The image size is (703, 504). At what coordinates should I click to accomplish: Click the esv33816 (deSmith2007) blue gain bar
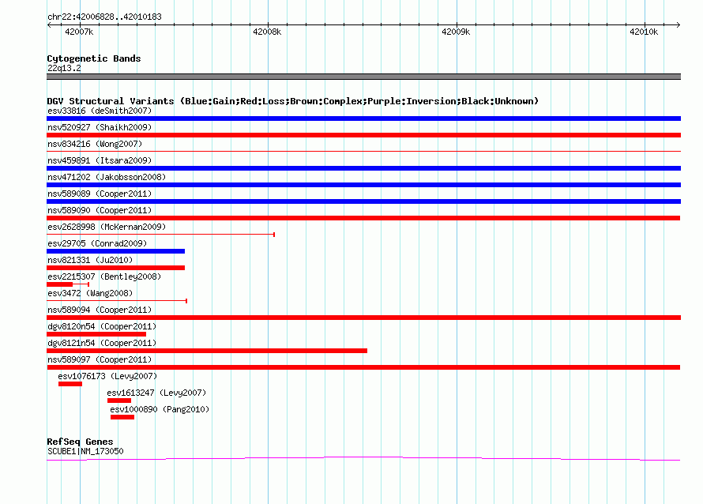click(363, 118)
